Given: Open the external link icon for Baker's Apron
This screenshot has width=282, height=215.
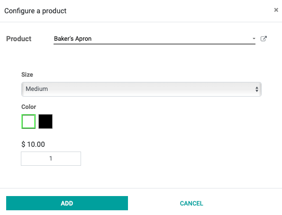Looking at the screenshot, I should [x=264, y=39].
